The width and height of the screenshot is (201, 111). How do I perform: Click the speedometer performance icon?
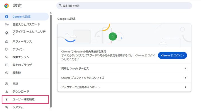(7, 42)
